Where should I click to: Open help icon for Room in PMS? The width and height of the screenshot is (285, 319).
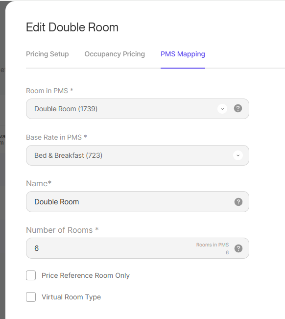pyautogui.click(x=238, y=108)
